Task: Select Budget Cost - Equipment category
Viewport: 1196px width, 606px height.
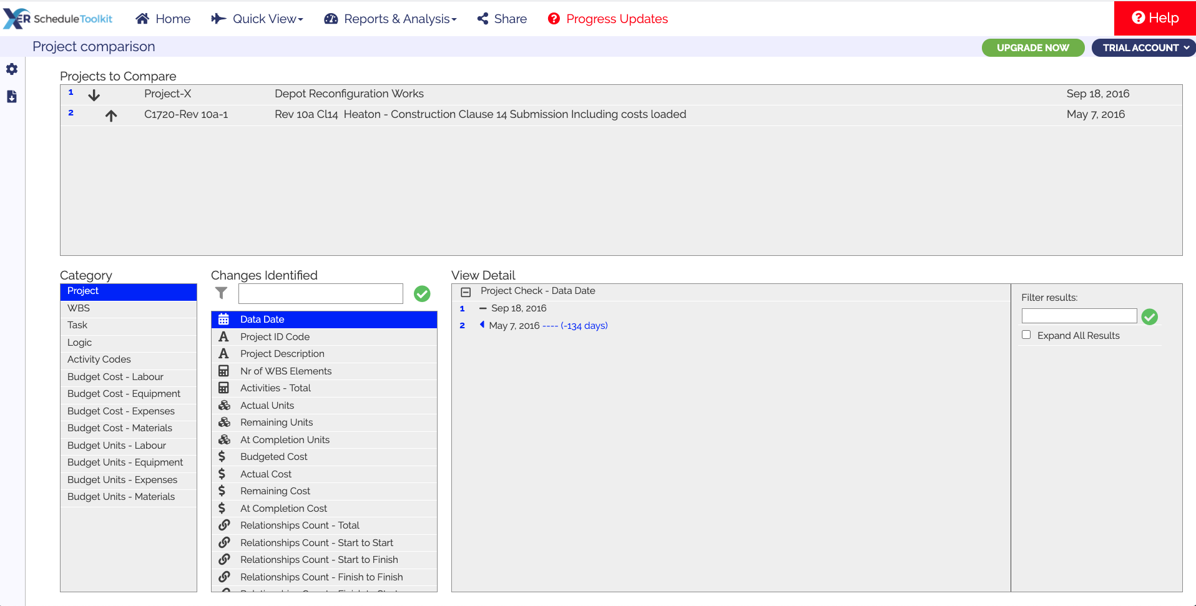Action: pos(129,394)
